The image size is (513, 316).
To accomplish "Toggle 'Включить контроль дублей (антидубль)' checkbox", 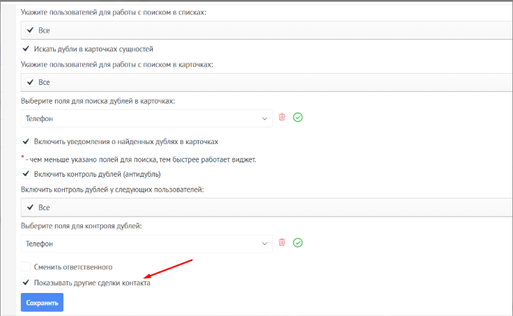I will coord(26,174).
